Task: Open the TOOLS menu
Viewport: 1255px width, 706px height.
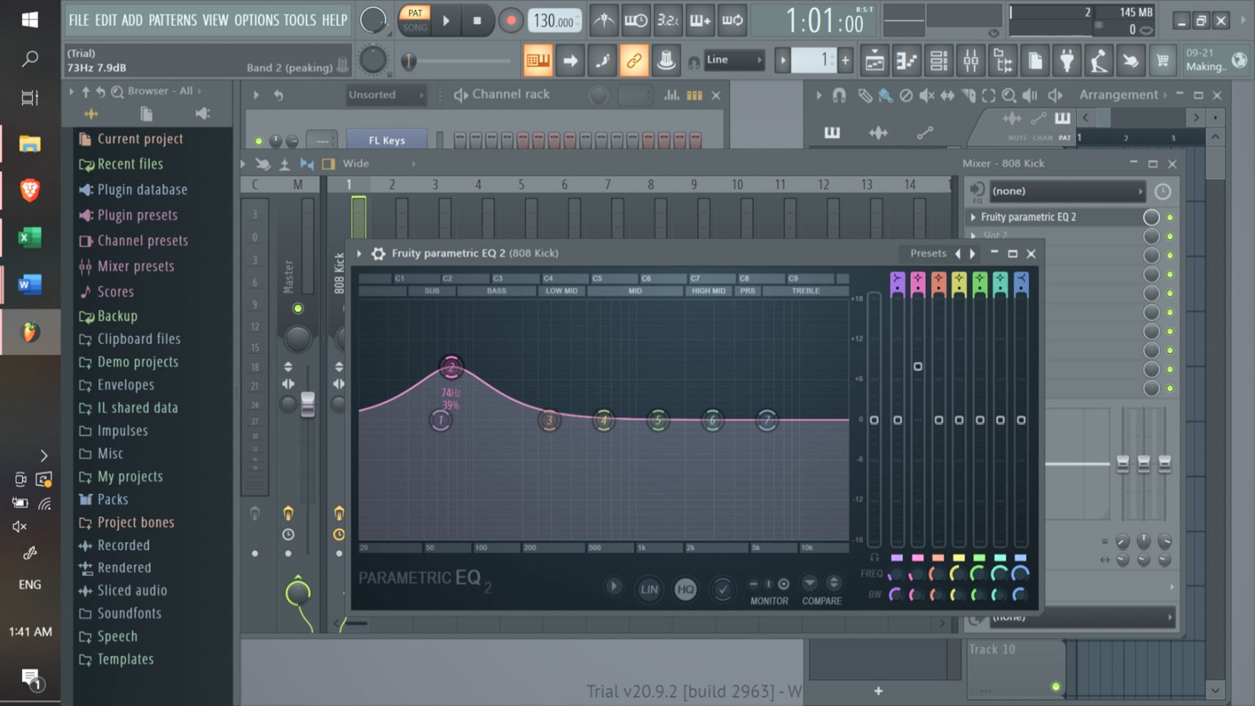Action: [x=300, y=21]
